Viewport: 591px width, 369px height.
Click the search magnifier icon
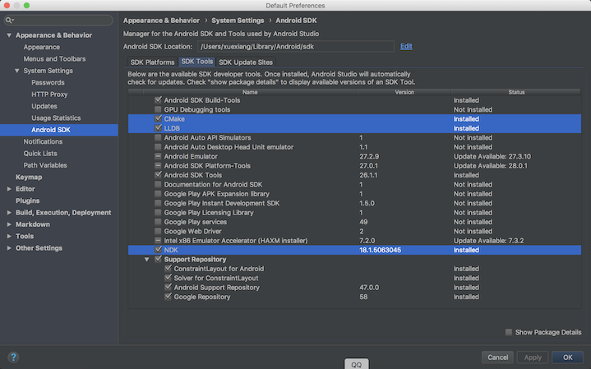9,20
